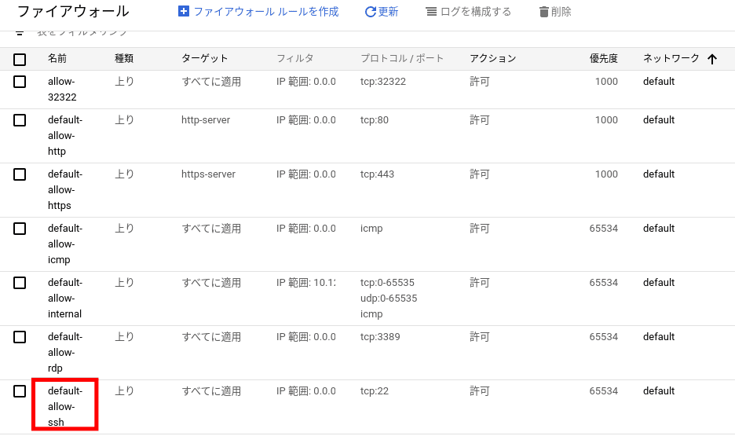Click 上り type in default-allow-http row
735x436 pixels.
click(124, 120)
